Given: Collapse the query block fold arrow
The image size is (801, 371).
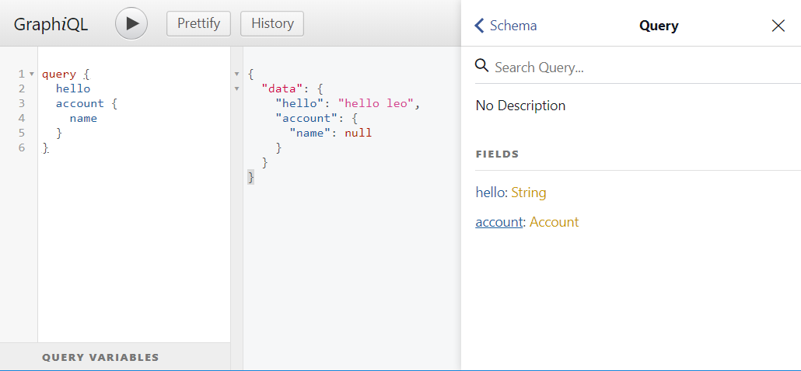Looking at the screenshot, I should [31, 75].
